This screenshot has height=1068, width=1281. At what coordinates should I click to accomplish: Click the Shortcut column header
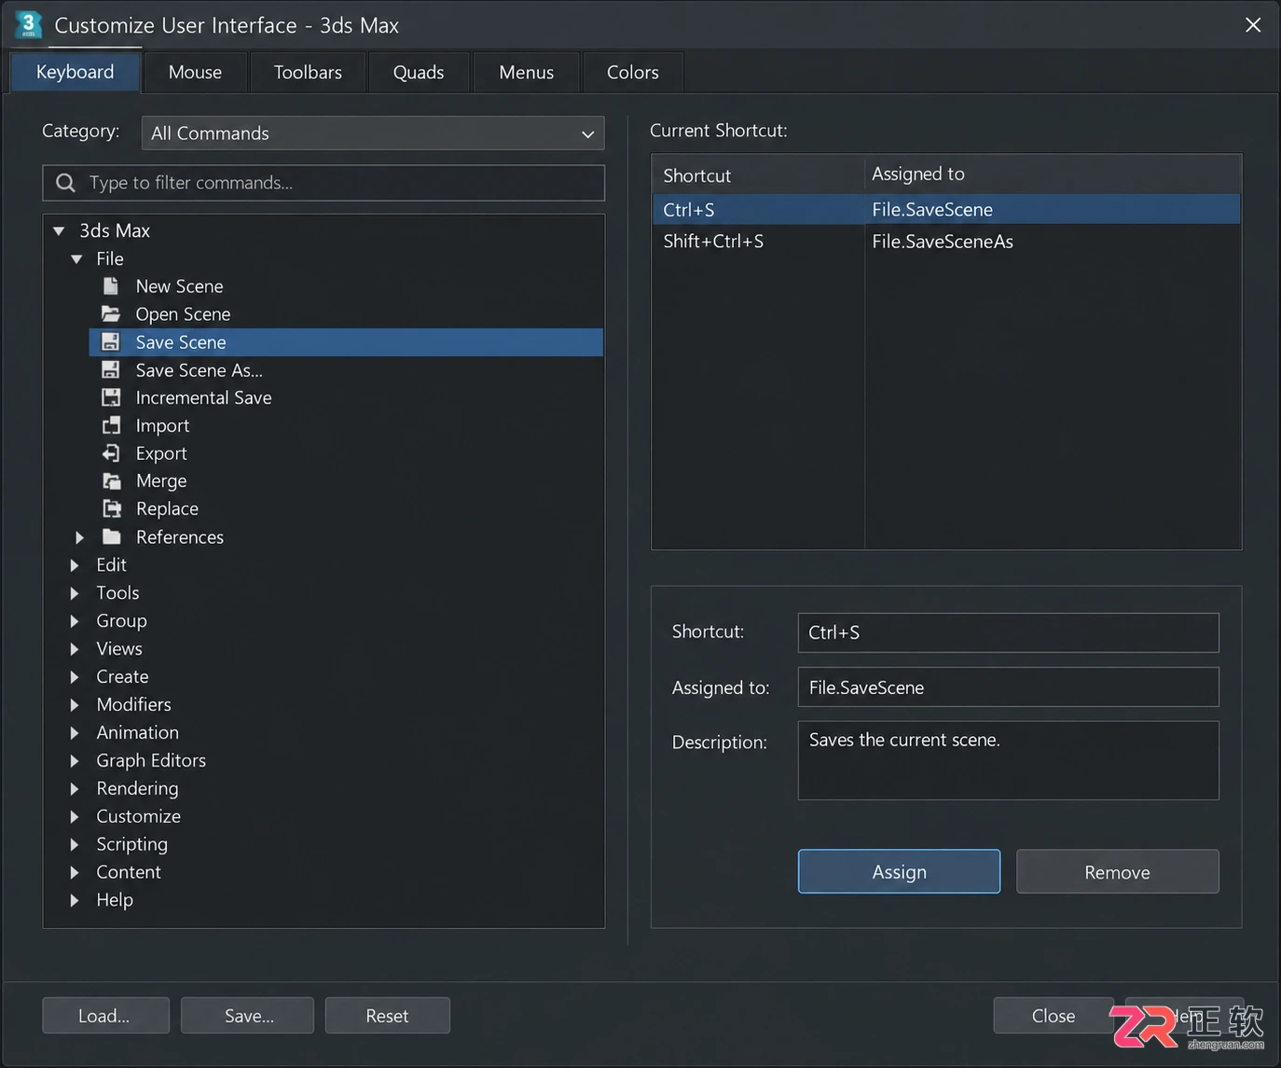(758, 174)
